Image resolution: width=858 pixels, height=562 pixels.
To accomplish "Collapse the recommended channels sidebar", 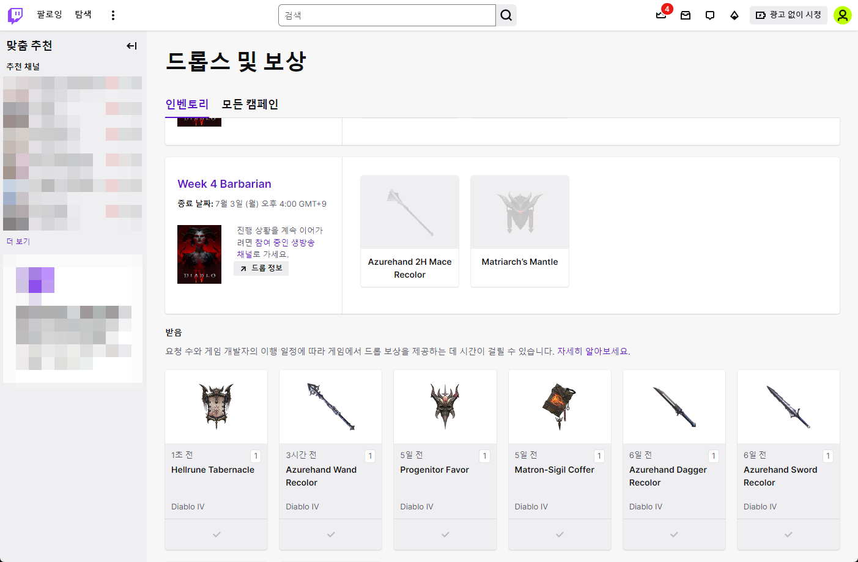I will tap(131, 46).
